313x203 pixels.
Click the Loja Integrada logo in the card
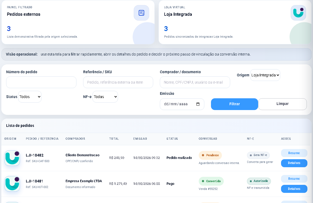(298, 13)
